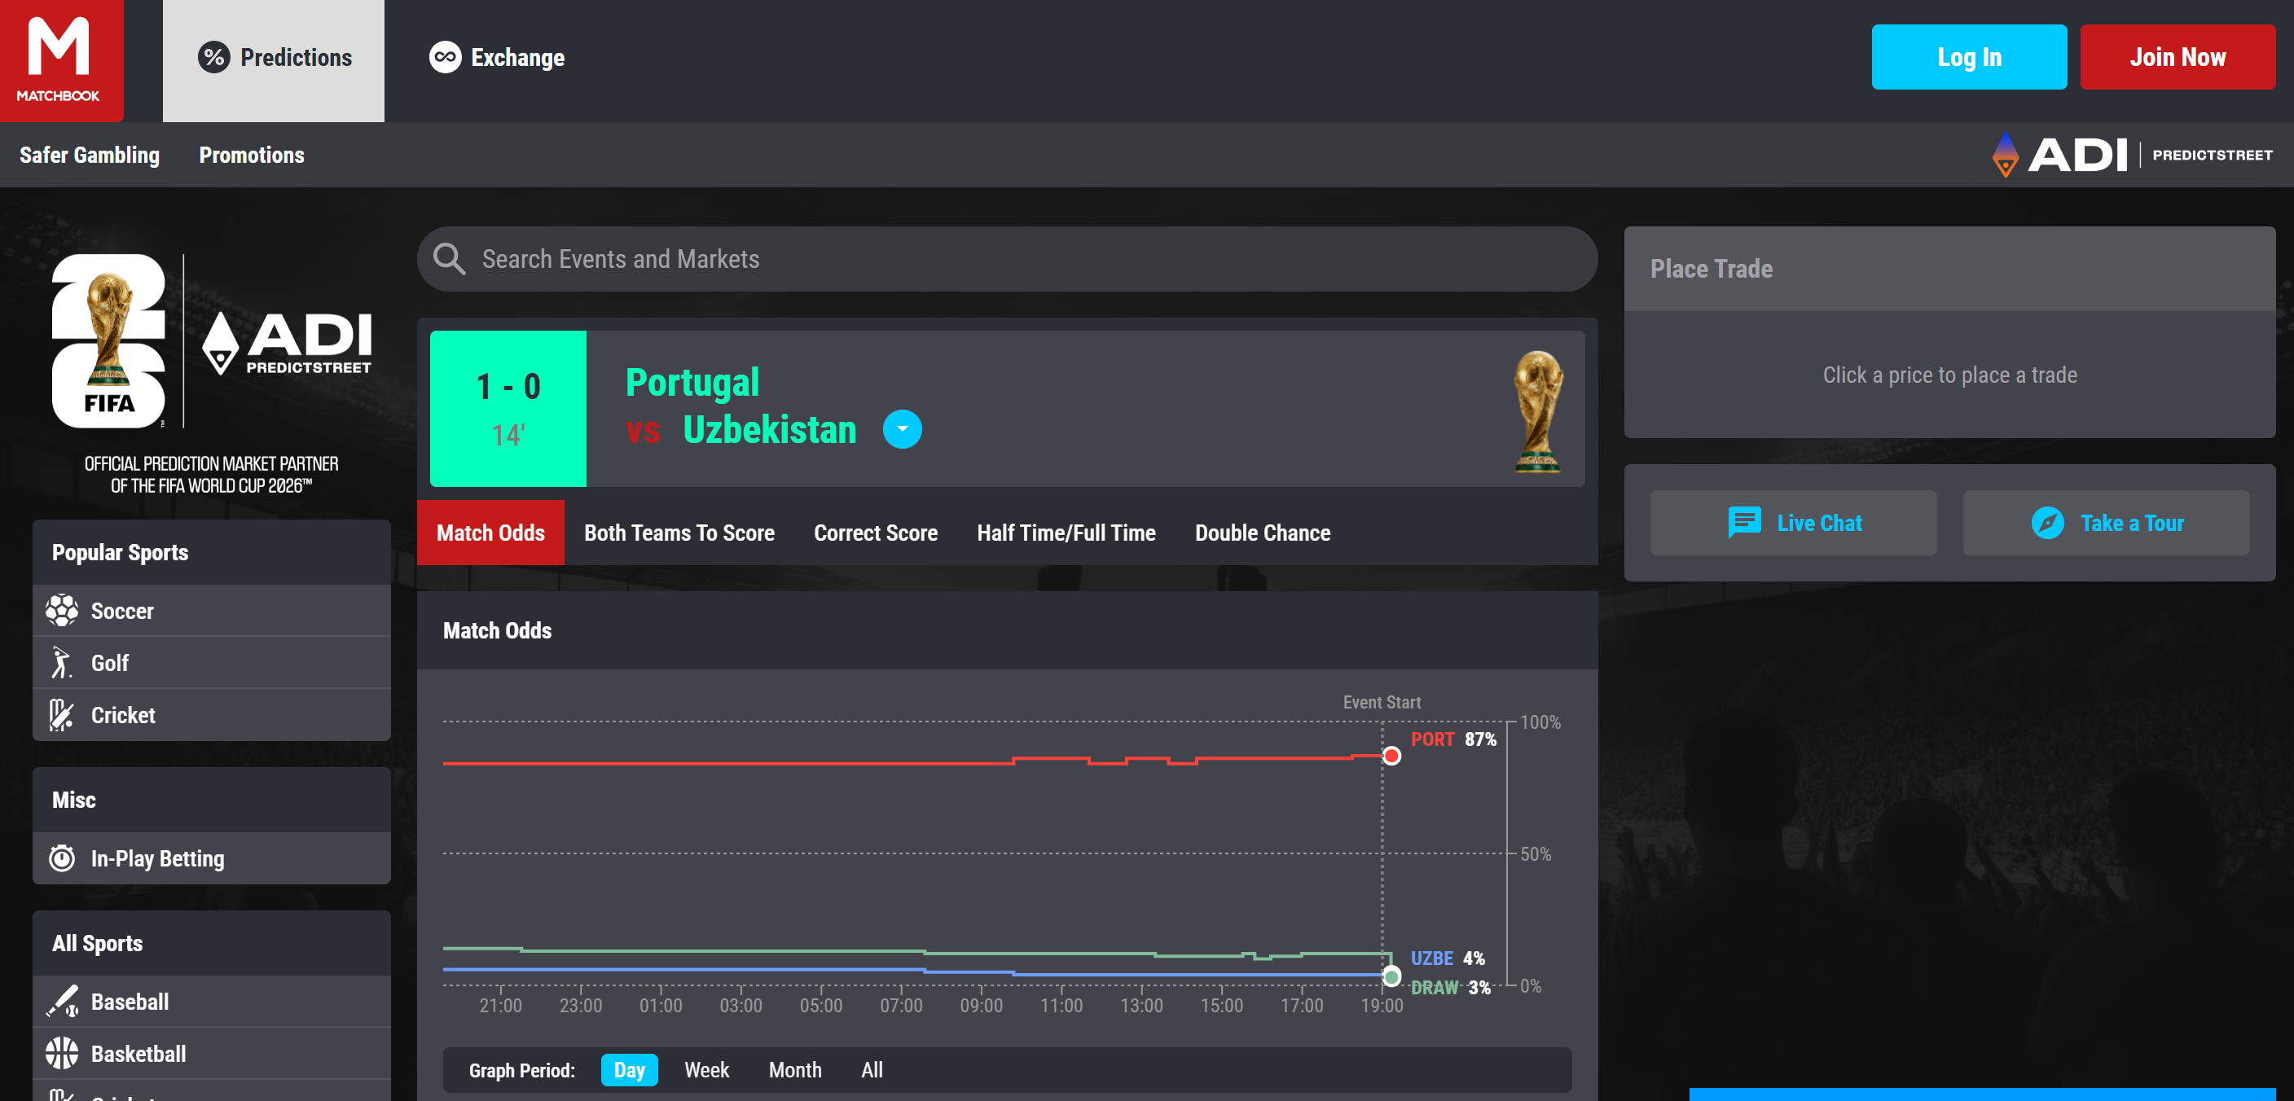Open the Half Time/Full Time tab

tap(1066, 533)
